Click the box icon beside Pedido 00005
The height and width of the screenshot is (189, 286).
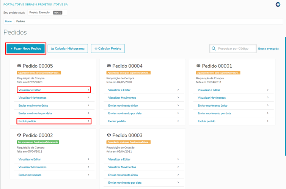click(19, 66)
